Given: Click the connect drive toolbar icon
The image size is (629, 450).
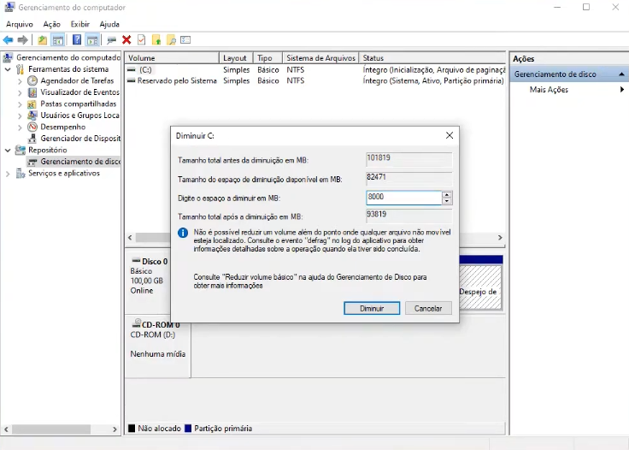Looking at the screenshot, I should tap(111, 40).
